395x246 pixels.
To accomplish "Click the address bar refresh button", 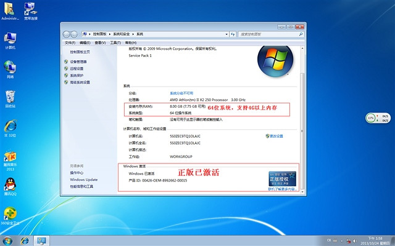I will pyautogui.click(x=233, y=34).
